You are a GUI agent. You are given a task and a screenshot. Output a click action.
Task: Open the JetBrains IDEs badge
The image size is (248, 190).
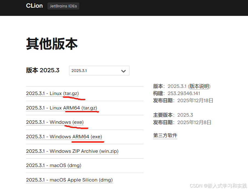coord(63,6)
